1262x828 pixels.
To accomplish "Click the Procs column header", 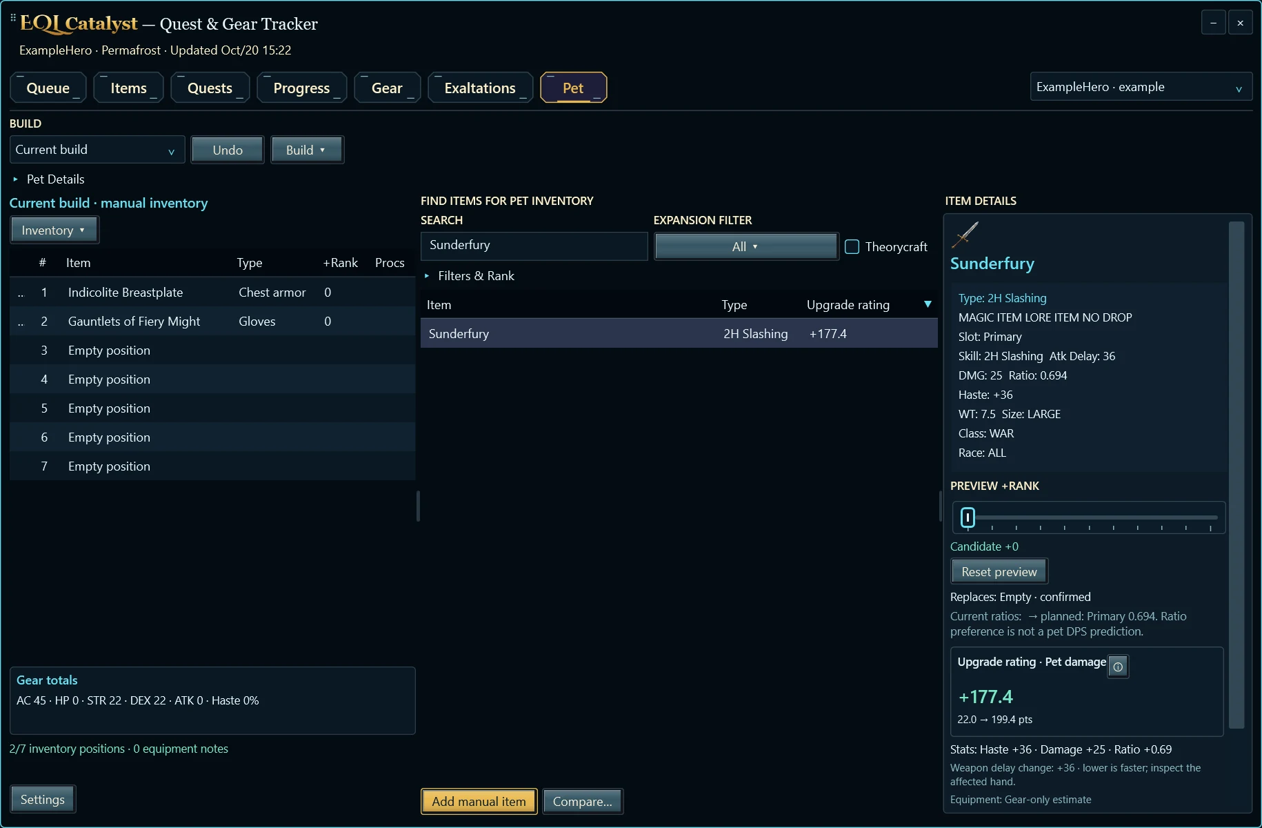I will pos(390,263).
